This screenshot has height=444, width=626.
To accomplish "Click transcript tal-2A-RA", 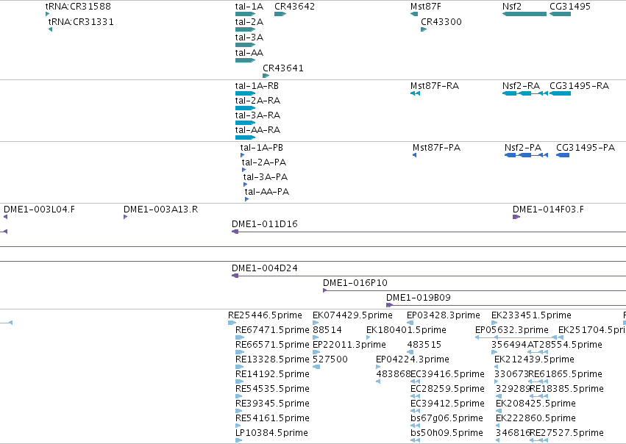I will coord(245,108).
